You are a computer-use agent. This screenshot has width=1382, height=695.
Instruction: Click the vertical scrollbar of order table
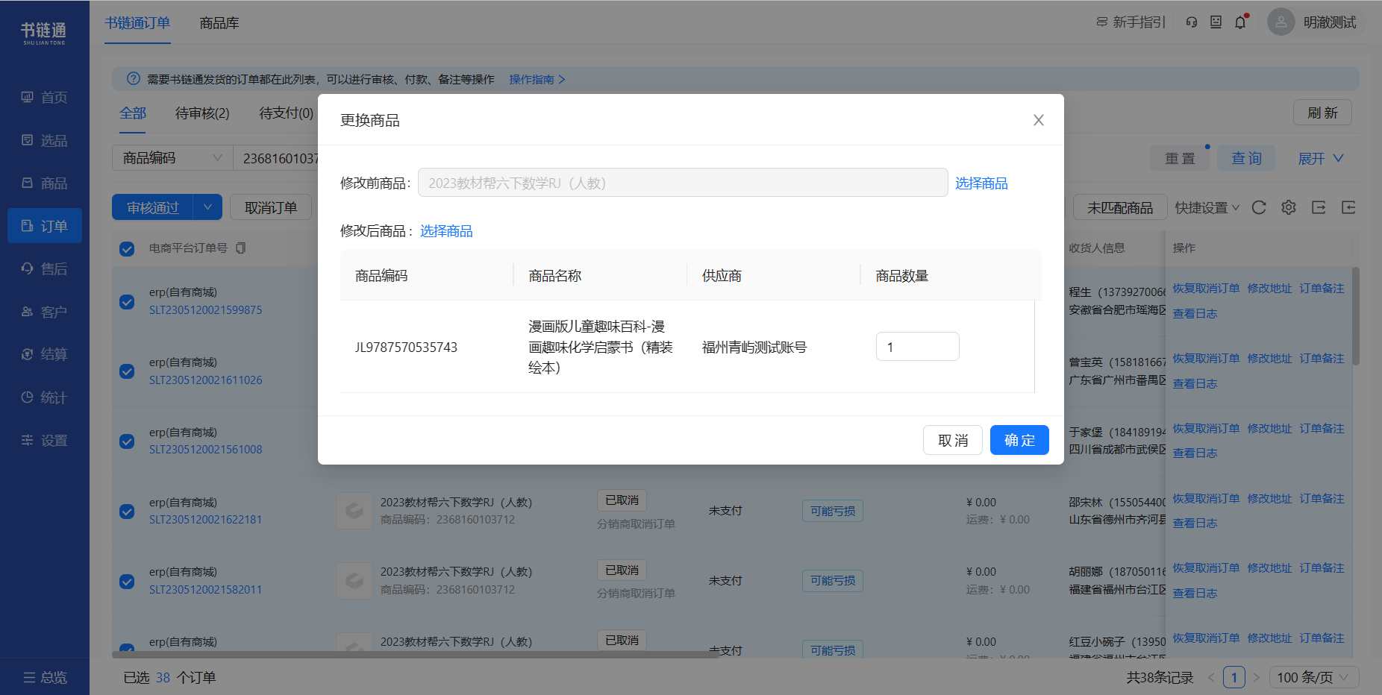coord(1355,316)
